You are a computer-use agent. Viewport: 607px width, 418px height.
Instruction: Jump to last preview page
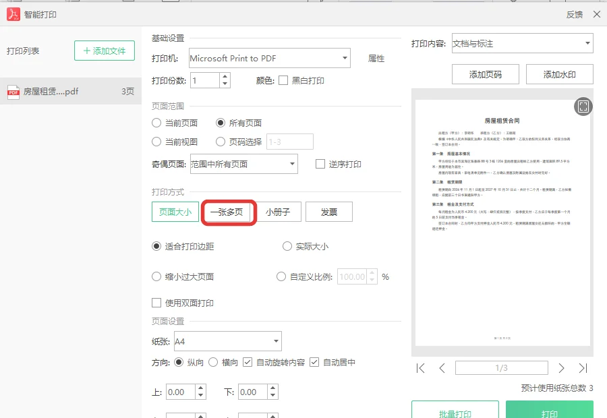coord(583,368)
